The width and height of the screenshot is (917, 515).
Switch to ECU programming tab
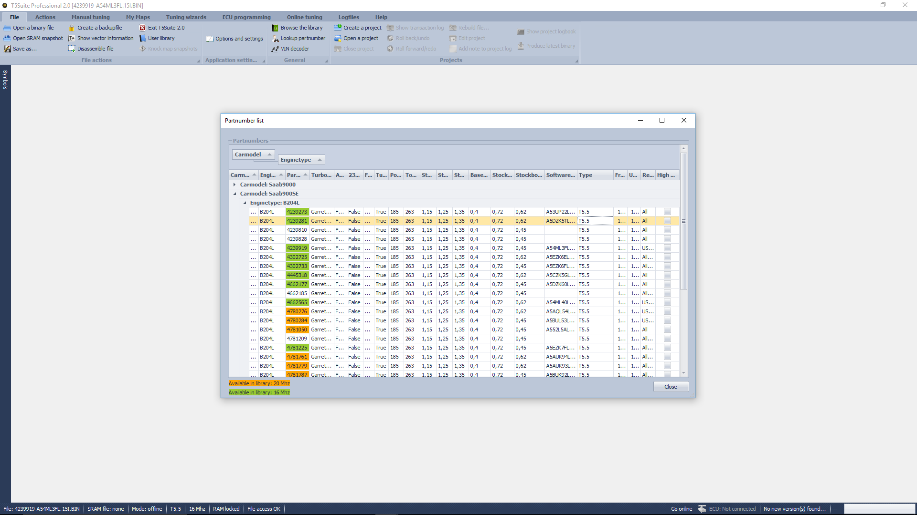(x=246, y=17)
